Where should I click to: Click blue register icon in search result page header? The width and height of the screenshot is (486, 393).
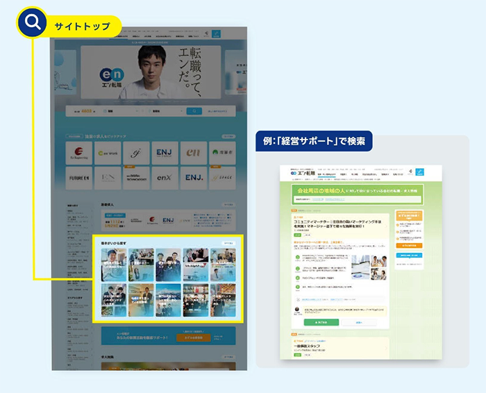tap(419, 172)
